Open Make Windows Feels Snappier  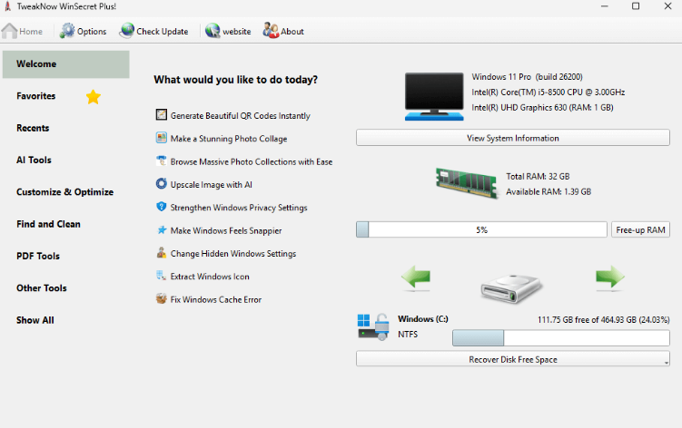coord(226,230)
